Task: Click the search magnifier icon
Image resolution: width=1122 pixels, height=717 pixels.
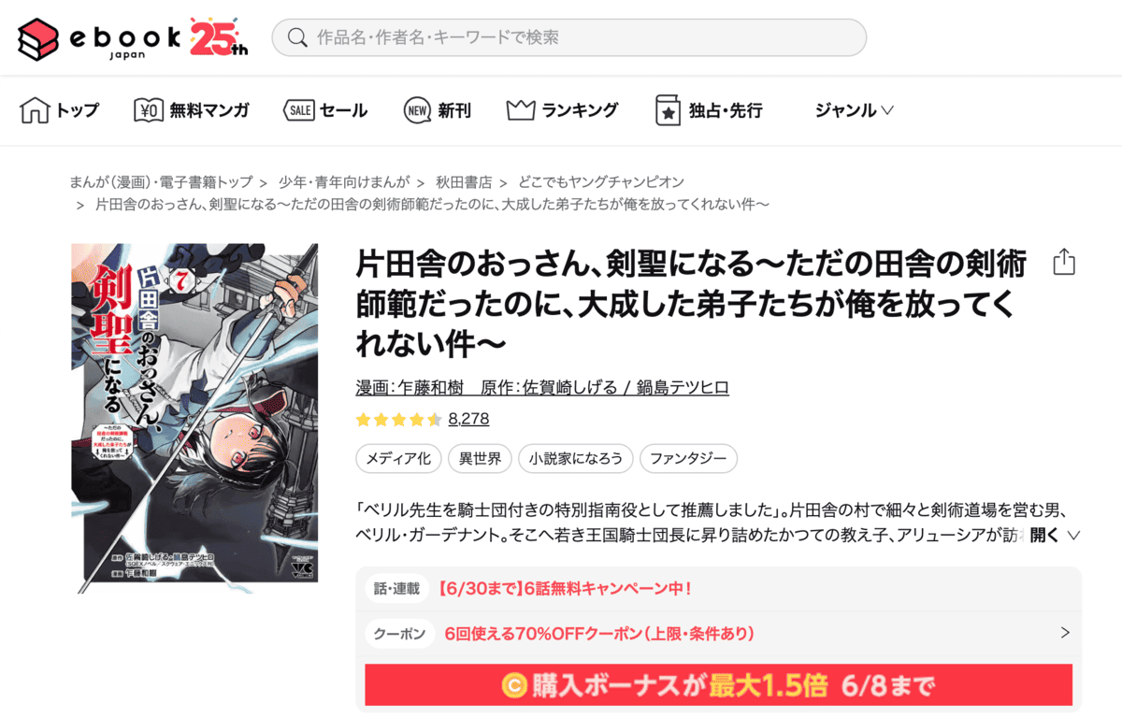Action: click(x=297, y=37)
